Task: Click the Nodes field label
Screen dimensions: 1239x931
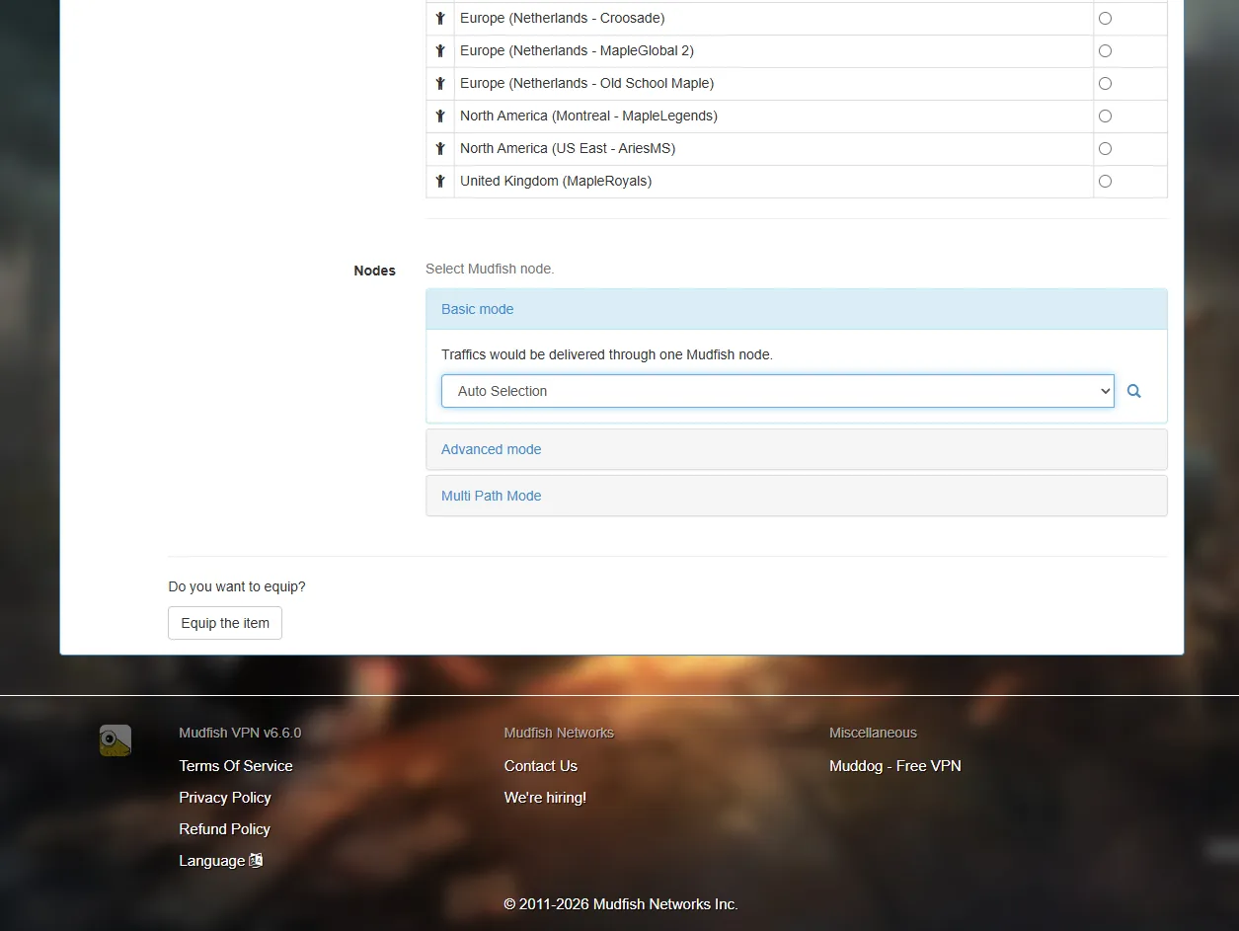Action: 374,271
